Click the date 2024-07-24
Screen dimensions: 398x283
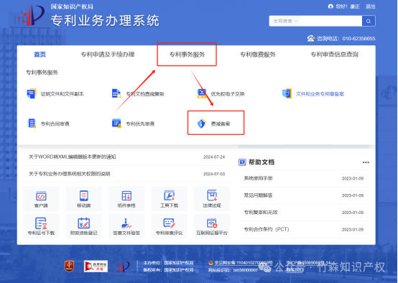point(214,157)
